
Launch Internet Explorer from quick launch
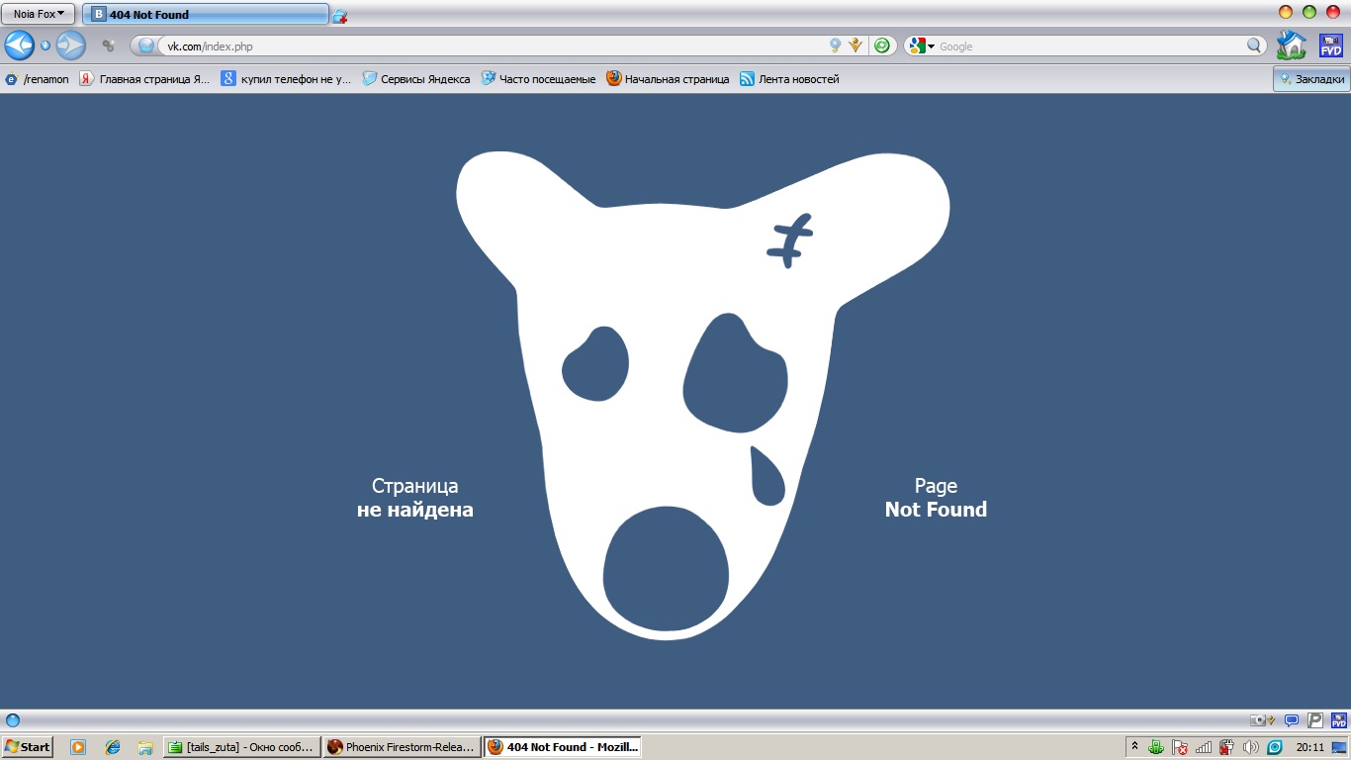112,747
